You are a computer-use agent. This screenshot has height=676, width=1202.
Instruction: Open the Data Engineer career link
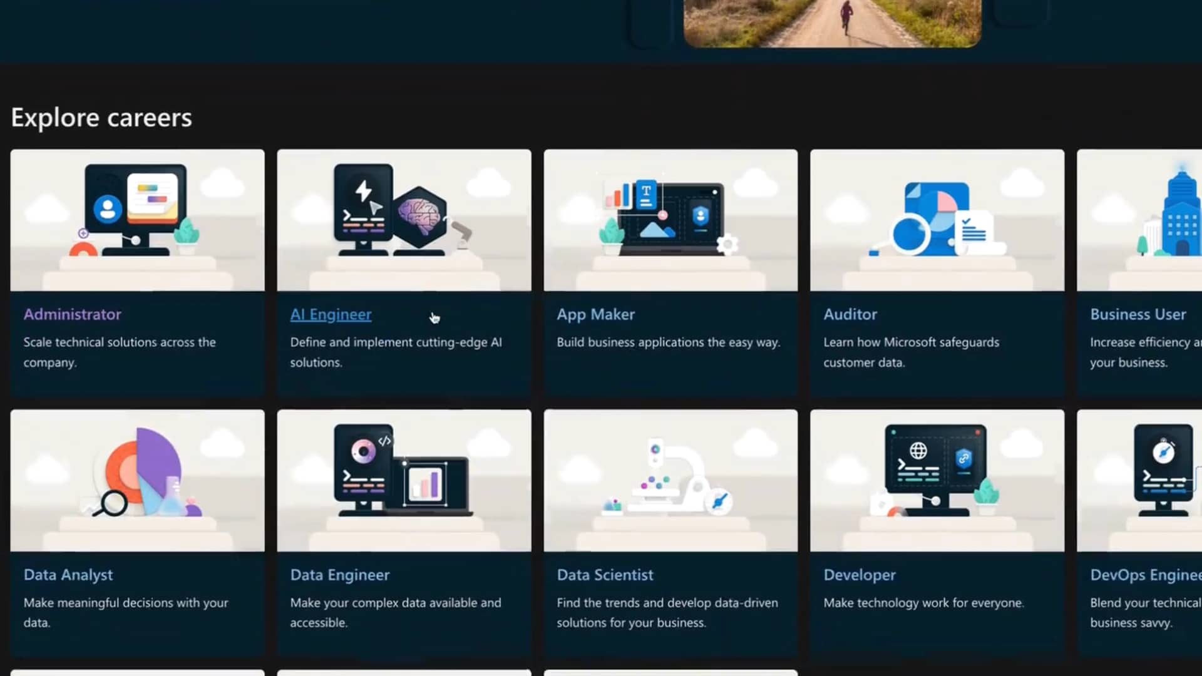339,575
